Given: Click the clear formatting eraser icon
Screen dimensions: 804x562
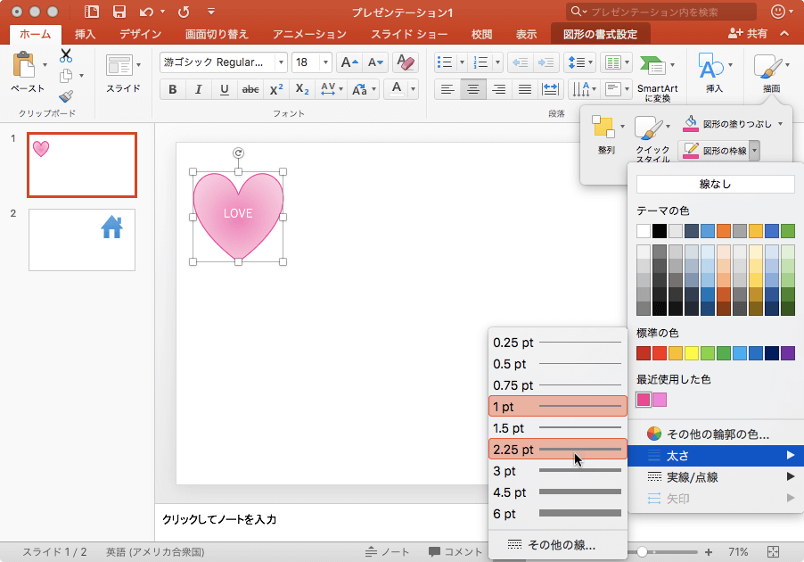Looking at the screenshot, I should coord(405,62).
